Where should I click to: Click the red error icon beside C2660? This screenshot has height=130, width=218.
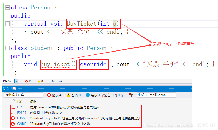13,124
